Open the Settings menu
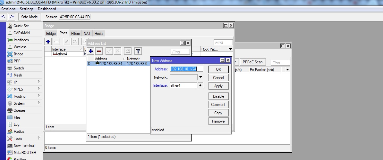Screen dimensions: 383x160 27,9
